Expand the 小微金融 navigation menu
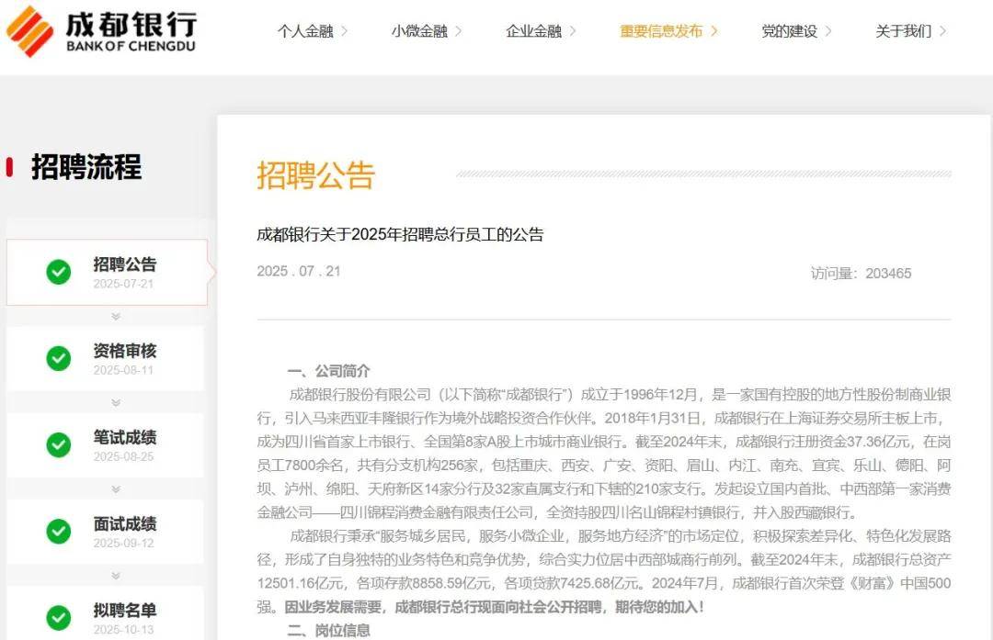This screenshot has height=640, width=993. pyautogui.click(x=427, y=31)
